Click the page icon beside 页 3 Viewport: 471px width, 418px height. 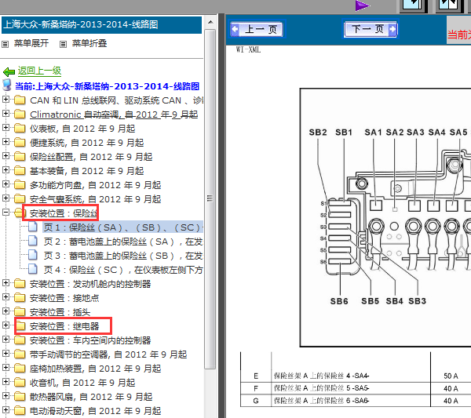[x=33, y=255]
